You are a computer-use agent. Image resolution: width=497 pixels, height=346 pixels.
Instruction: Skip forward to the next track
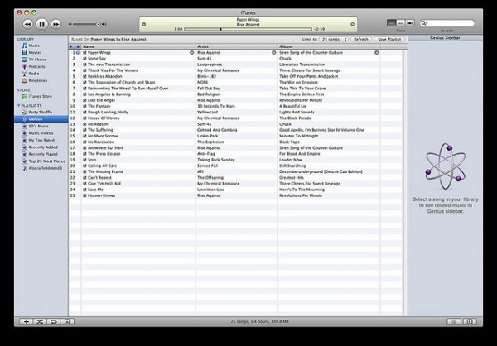55,24
